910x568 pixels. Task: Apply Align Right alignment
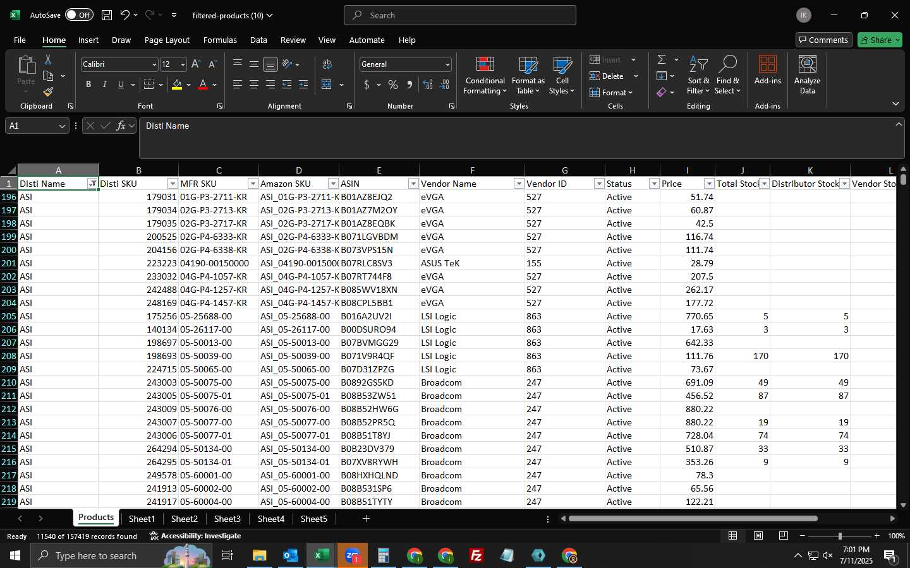pos(270,85)
